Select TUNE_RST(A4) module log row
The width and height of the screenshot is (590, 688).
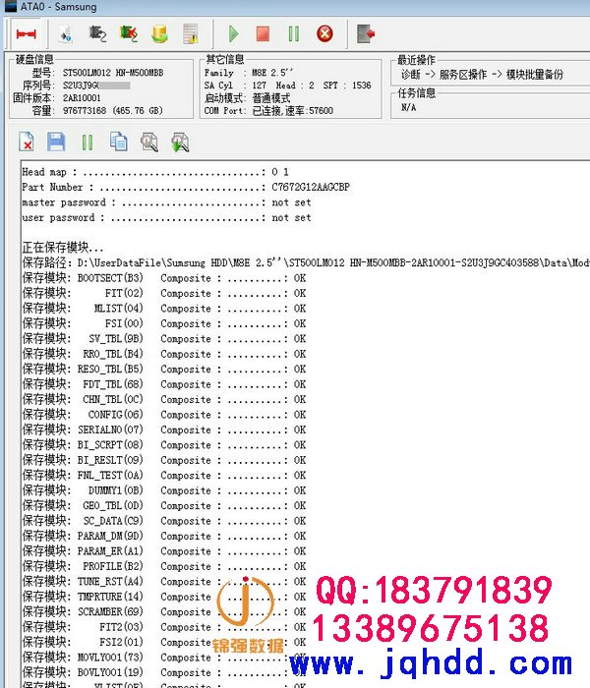(164, 582)
